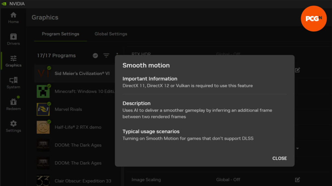Switch to Global Settings tab
Image resolution: width=332 pixels, height=186 pixels.
[x=111, y=34]
